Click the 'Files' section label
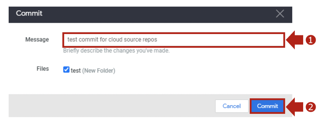 click(43, 69)
